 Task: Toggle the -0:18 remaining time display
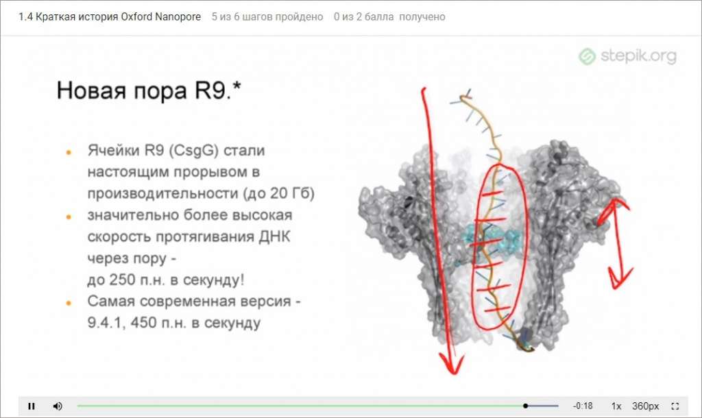pyautogui.click(x=583, y=406)
